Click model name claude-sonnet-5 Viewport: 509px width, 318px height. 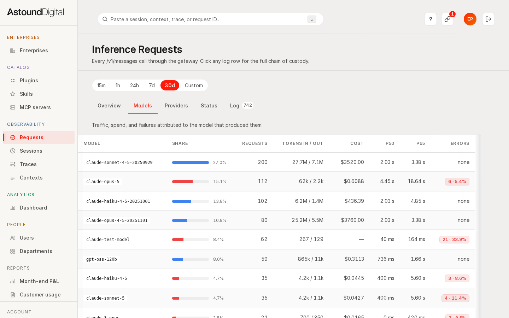pyautogui.click(x=105, y=298)
